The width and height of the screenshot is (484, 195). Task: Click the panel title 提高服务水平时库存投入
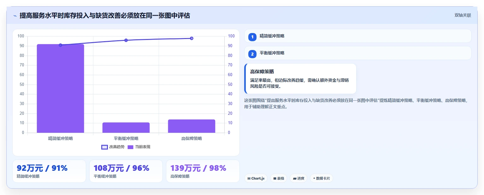click(105, 15)
